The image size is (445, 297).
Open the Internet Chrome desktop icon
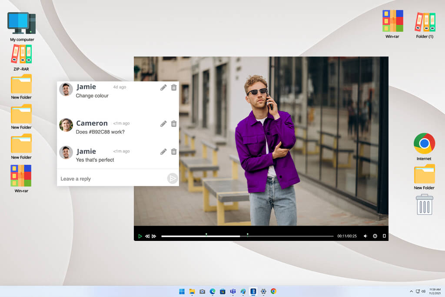424,147
